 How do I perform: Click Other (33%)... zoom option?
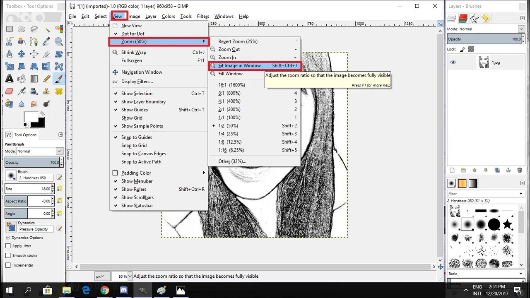tap(254, 161)
